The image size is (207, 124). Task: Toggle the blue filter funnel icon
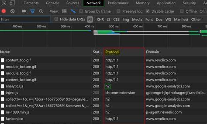[32, 11]
